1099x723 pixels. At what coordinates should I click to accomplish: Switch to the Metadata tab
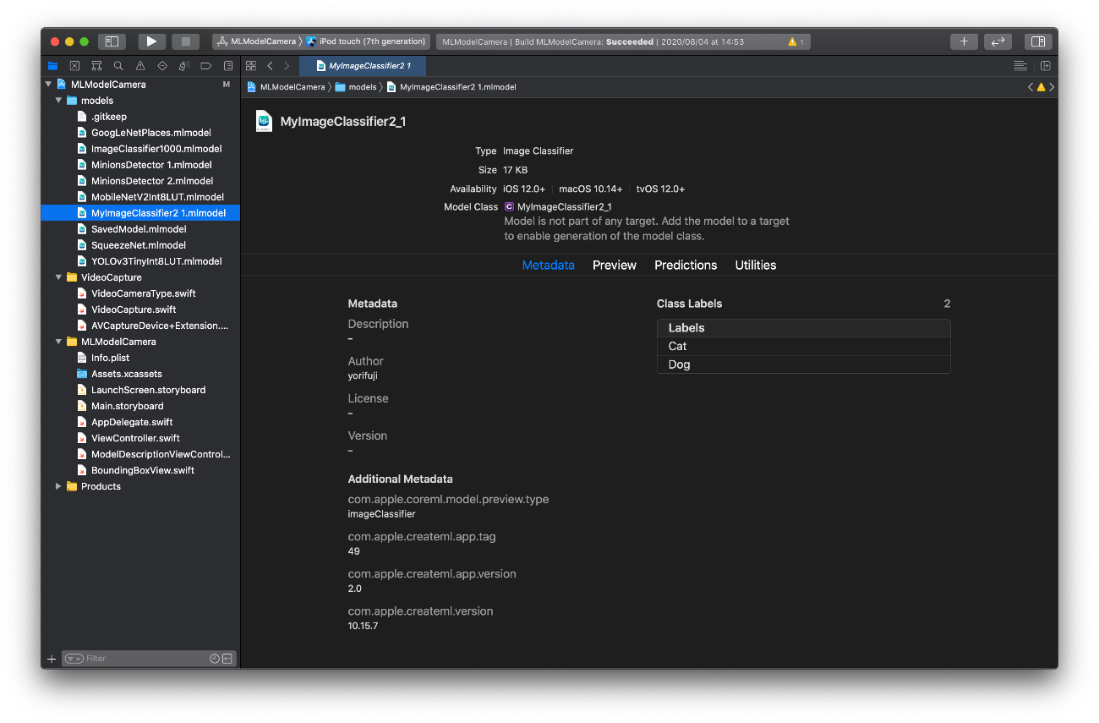coord(548,266)
